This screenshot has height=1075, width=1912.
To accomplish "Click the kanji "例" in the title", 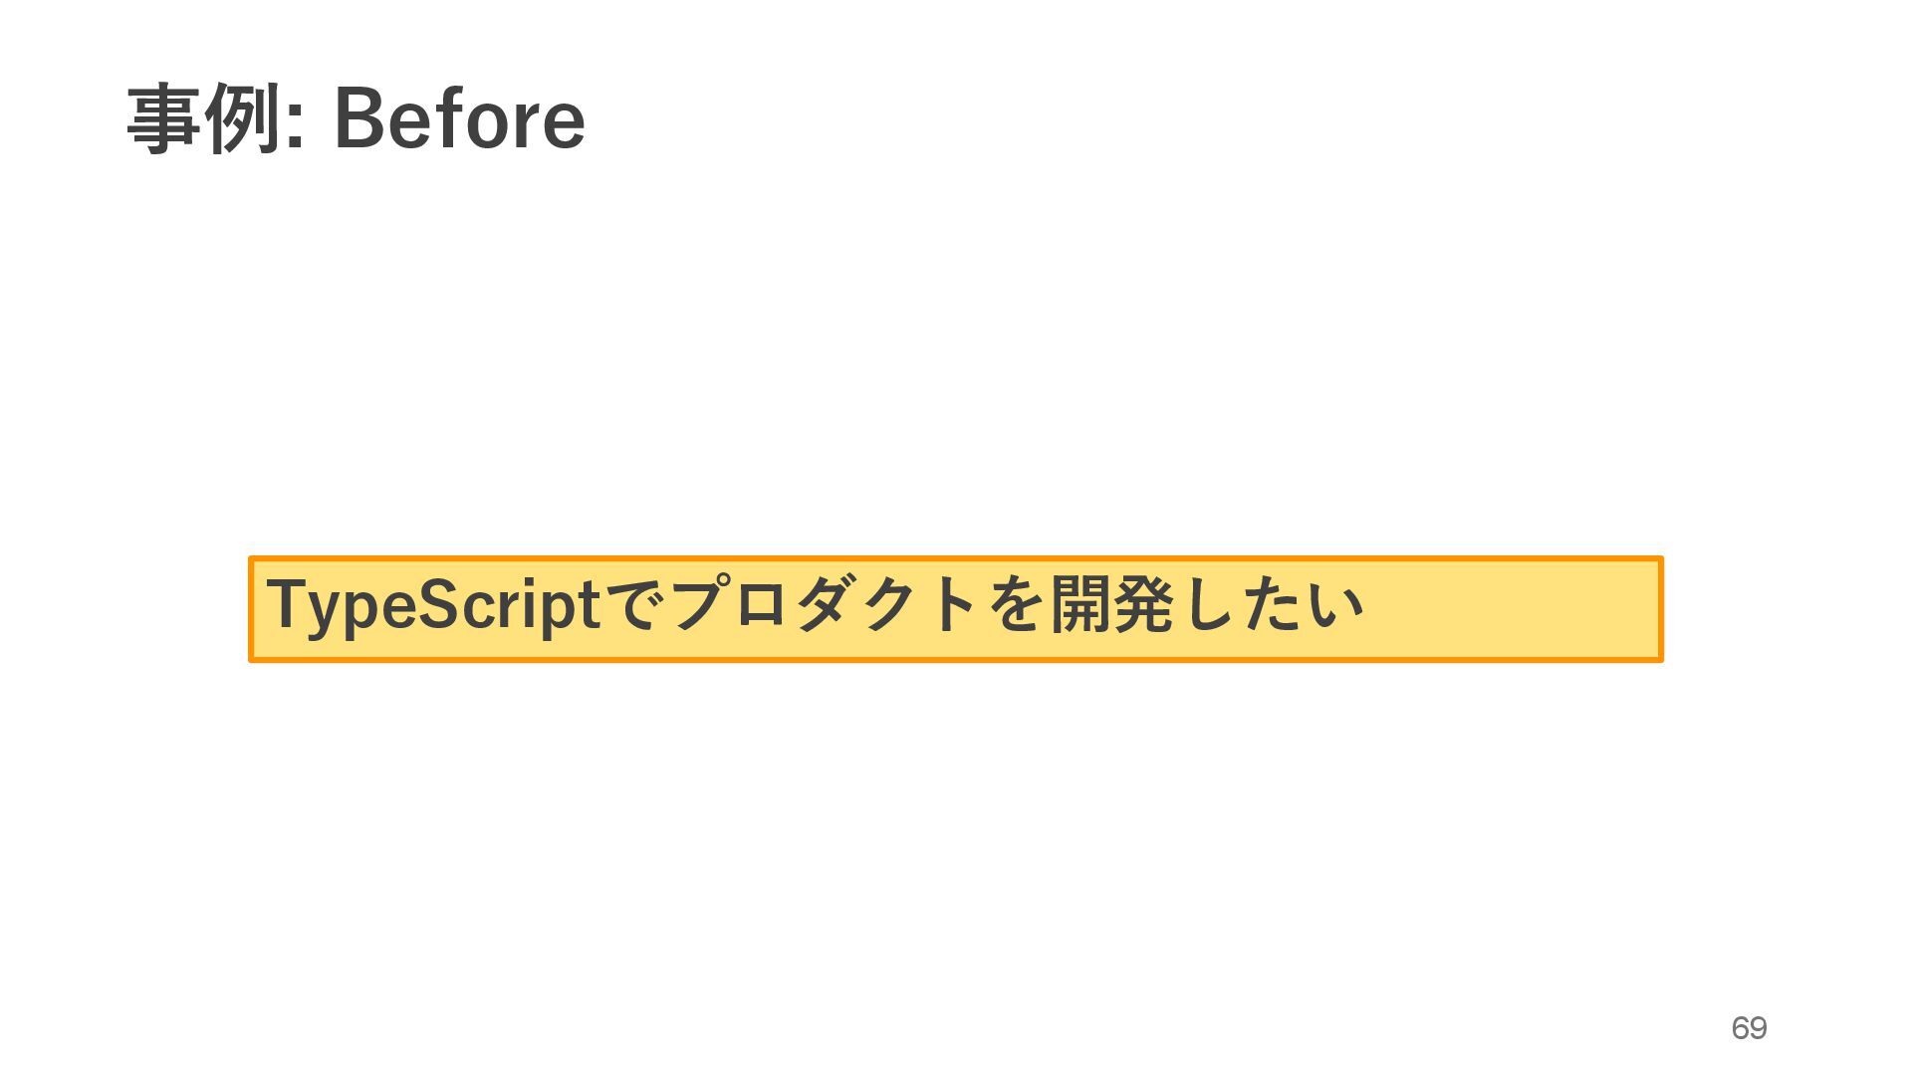I will (240, 119).
